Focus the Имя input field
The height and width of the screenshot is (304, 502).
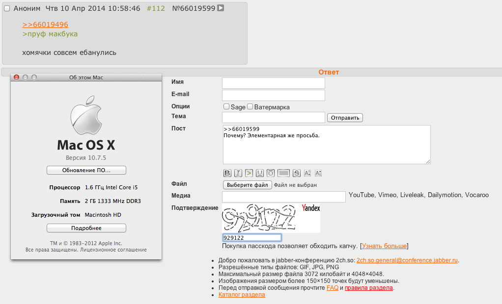tap(274, 83)
